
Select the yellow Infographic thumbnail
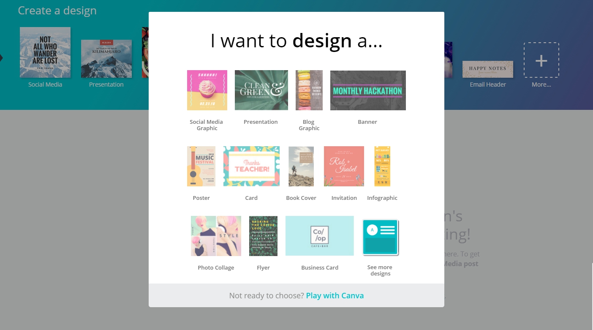pyautogui.click(x=382, y=166)
